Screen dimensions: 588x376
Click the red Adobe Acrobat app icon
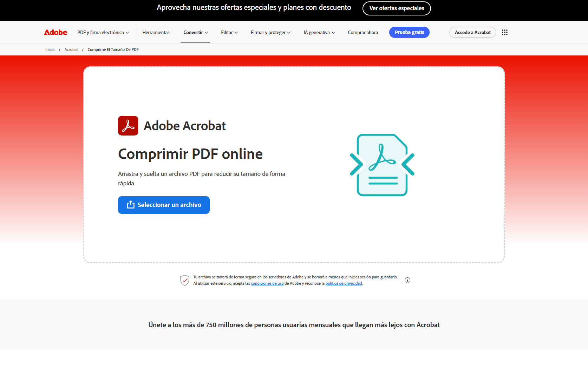click(128, 126)
